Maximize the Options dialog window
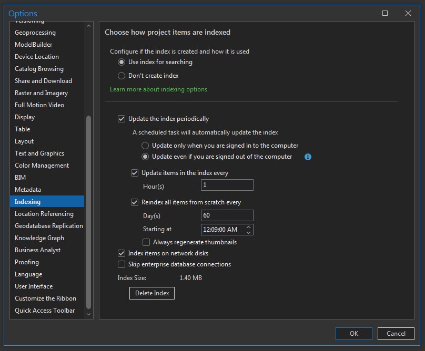Viewport: 425px width, 351px height. [385, 13]
